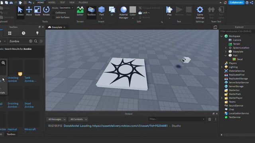255x143 pixels.
Task: Choose the Scale tool
Action: 37,12
